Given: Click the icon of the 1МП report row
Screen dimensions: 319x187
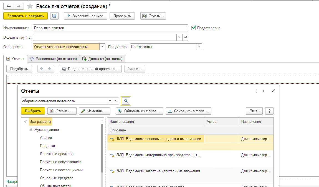Looking at the screenshot, I should click(x=112, y=139).
